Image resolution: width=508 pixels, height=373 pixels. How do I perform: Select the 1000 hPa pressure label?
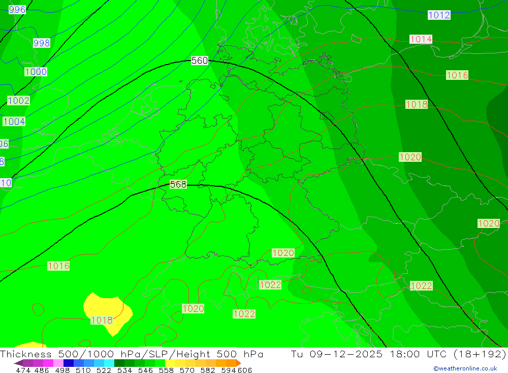(x=36, y=72)
